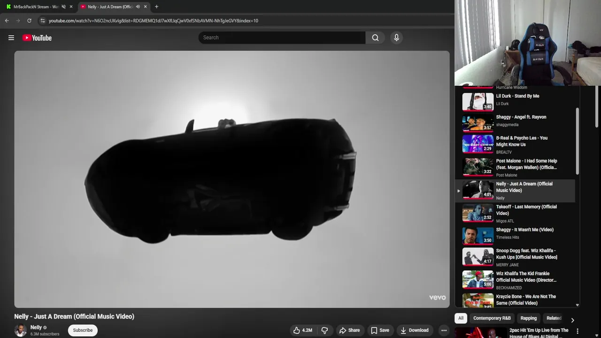Click 'BECKHAMIZED' channel name
This screenshot has height=338, width=601.
pos(509,288)
